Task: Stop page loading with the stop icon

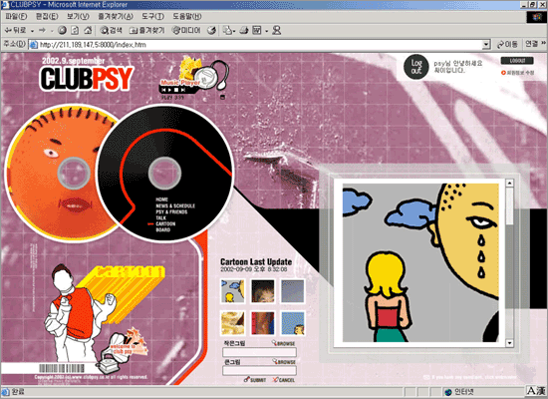Action: (x=62, y=31)
